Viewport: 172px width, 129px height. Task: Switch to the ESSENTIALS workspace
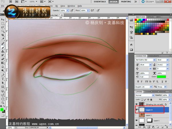pyautogui.click(x=100, y=1)
